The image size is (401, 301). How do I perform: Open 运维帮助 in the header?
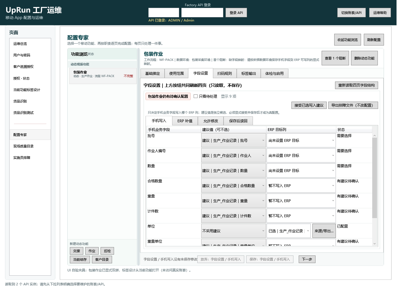coord(380,13)
